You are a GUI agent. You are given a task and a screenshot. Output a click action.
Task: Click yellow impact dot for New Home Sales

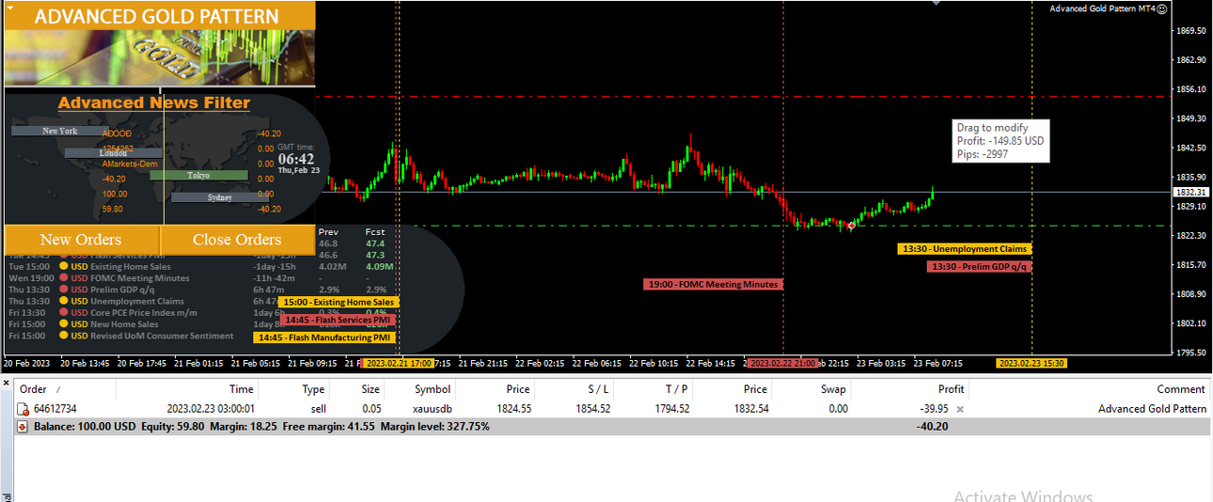click(x=63, y=324)
